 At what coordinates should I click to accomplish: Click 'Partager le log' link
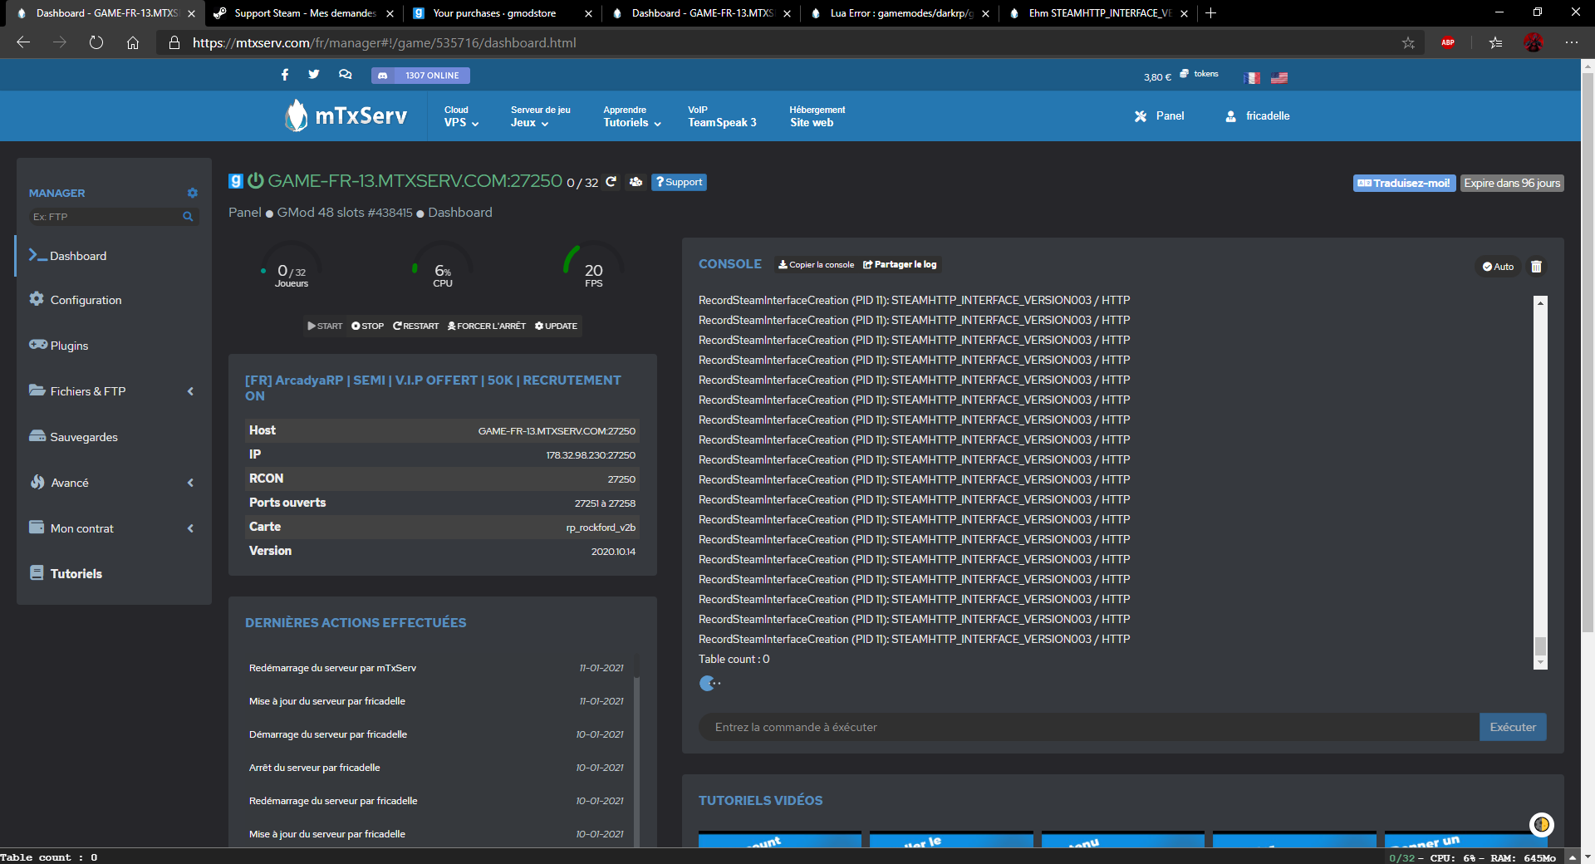(x=900, y=265)
